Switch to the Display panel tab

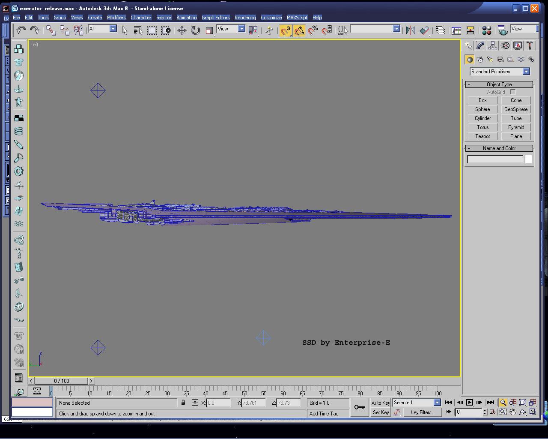click(518, 45)
